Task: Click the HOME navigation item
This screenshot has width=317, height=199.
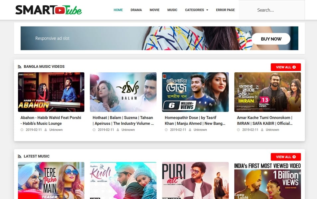Action: click(x=118, y=10)
